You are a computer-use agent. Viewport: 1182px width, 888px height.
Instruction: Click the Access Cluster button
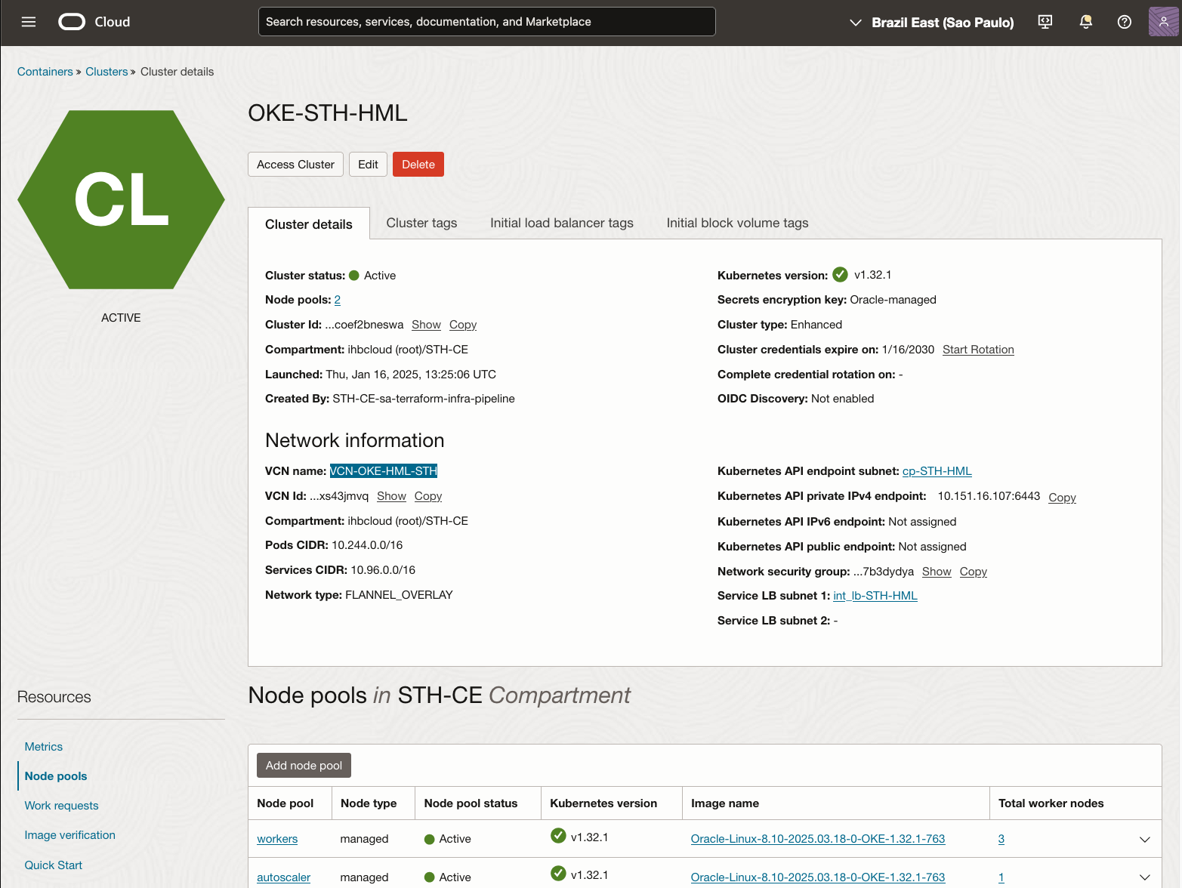[x=295, y=164]
